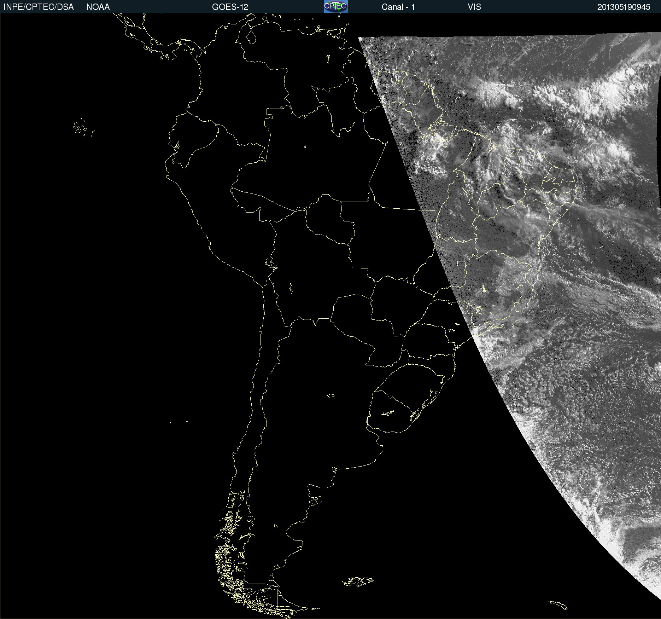This screenshot has height=619, width=661.
Task: Click the GOES-12 satellite label
Action: 230,7
